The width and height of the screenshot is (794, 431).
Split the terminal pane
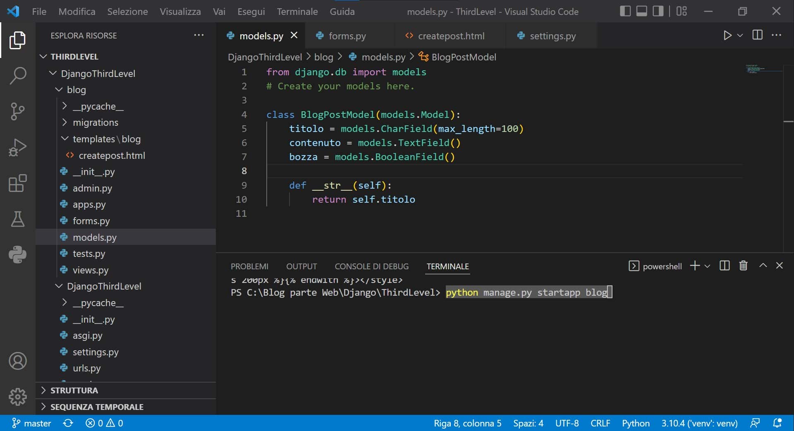point(725,266)
